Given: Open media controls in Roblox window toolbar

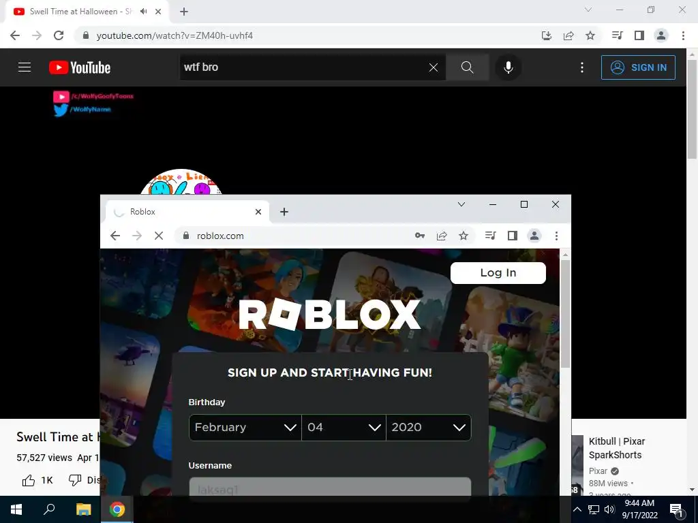Looking at the screenshot, I should tap(490, 236).
